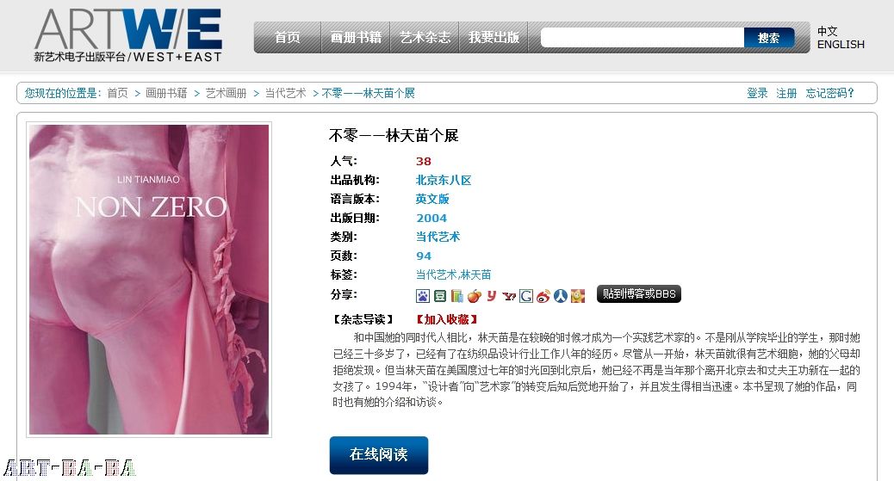The image size is (894, 481).
Task: Share via the Baidu paw icon
Action: (423, 296)
